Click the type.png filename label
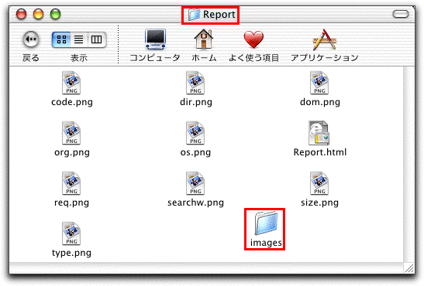This screenshot has height=286, width=424. 71,253
